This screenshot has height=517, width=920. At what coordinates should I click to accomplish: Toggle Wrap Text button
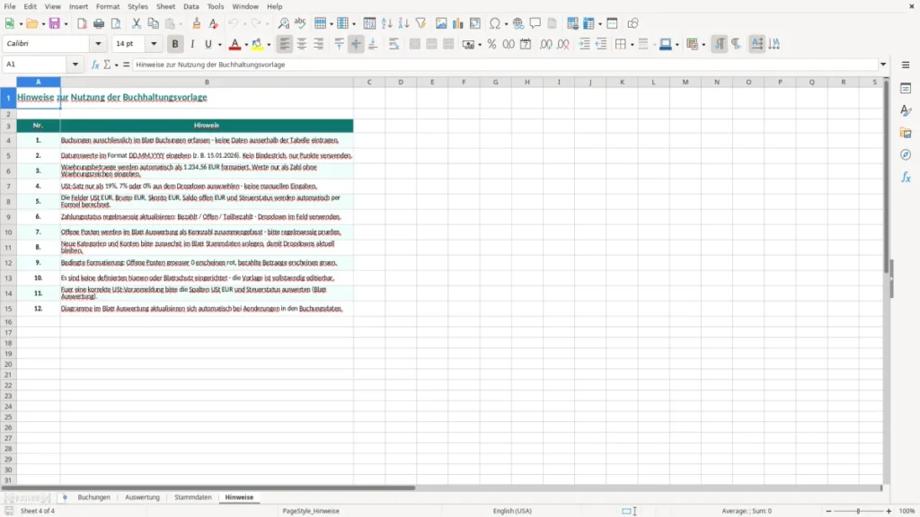(x=394, y=44)
